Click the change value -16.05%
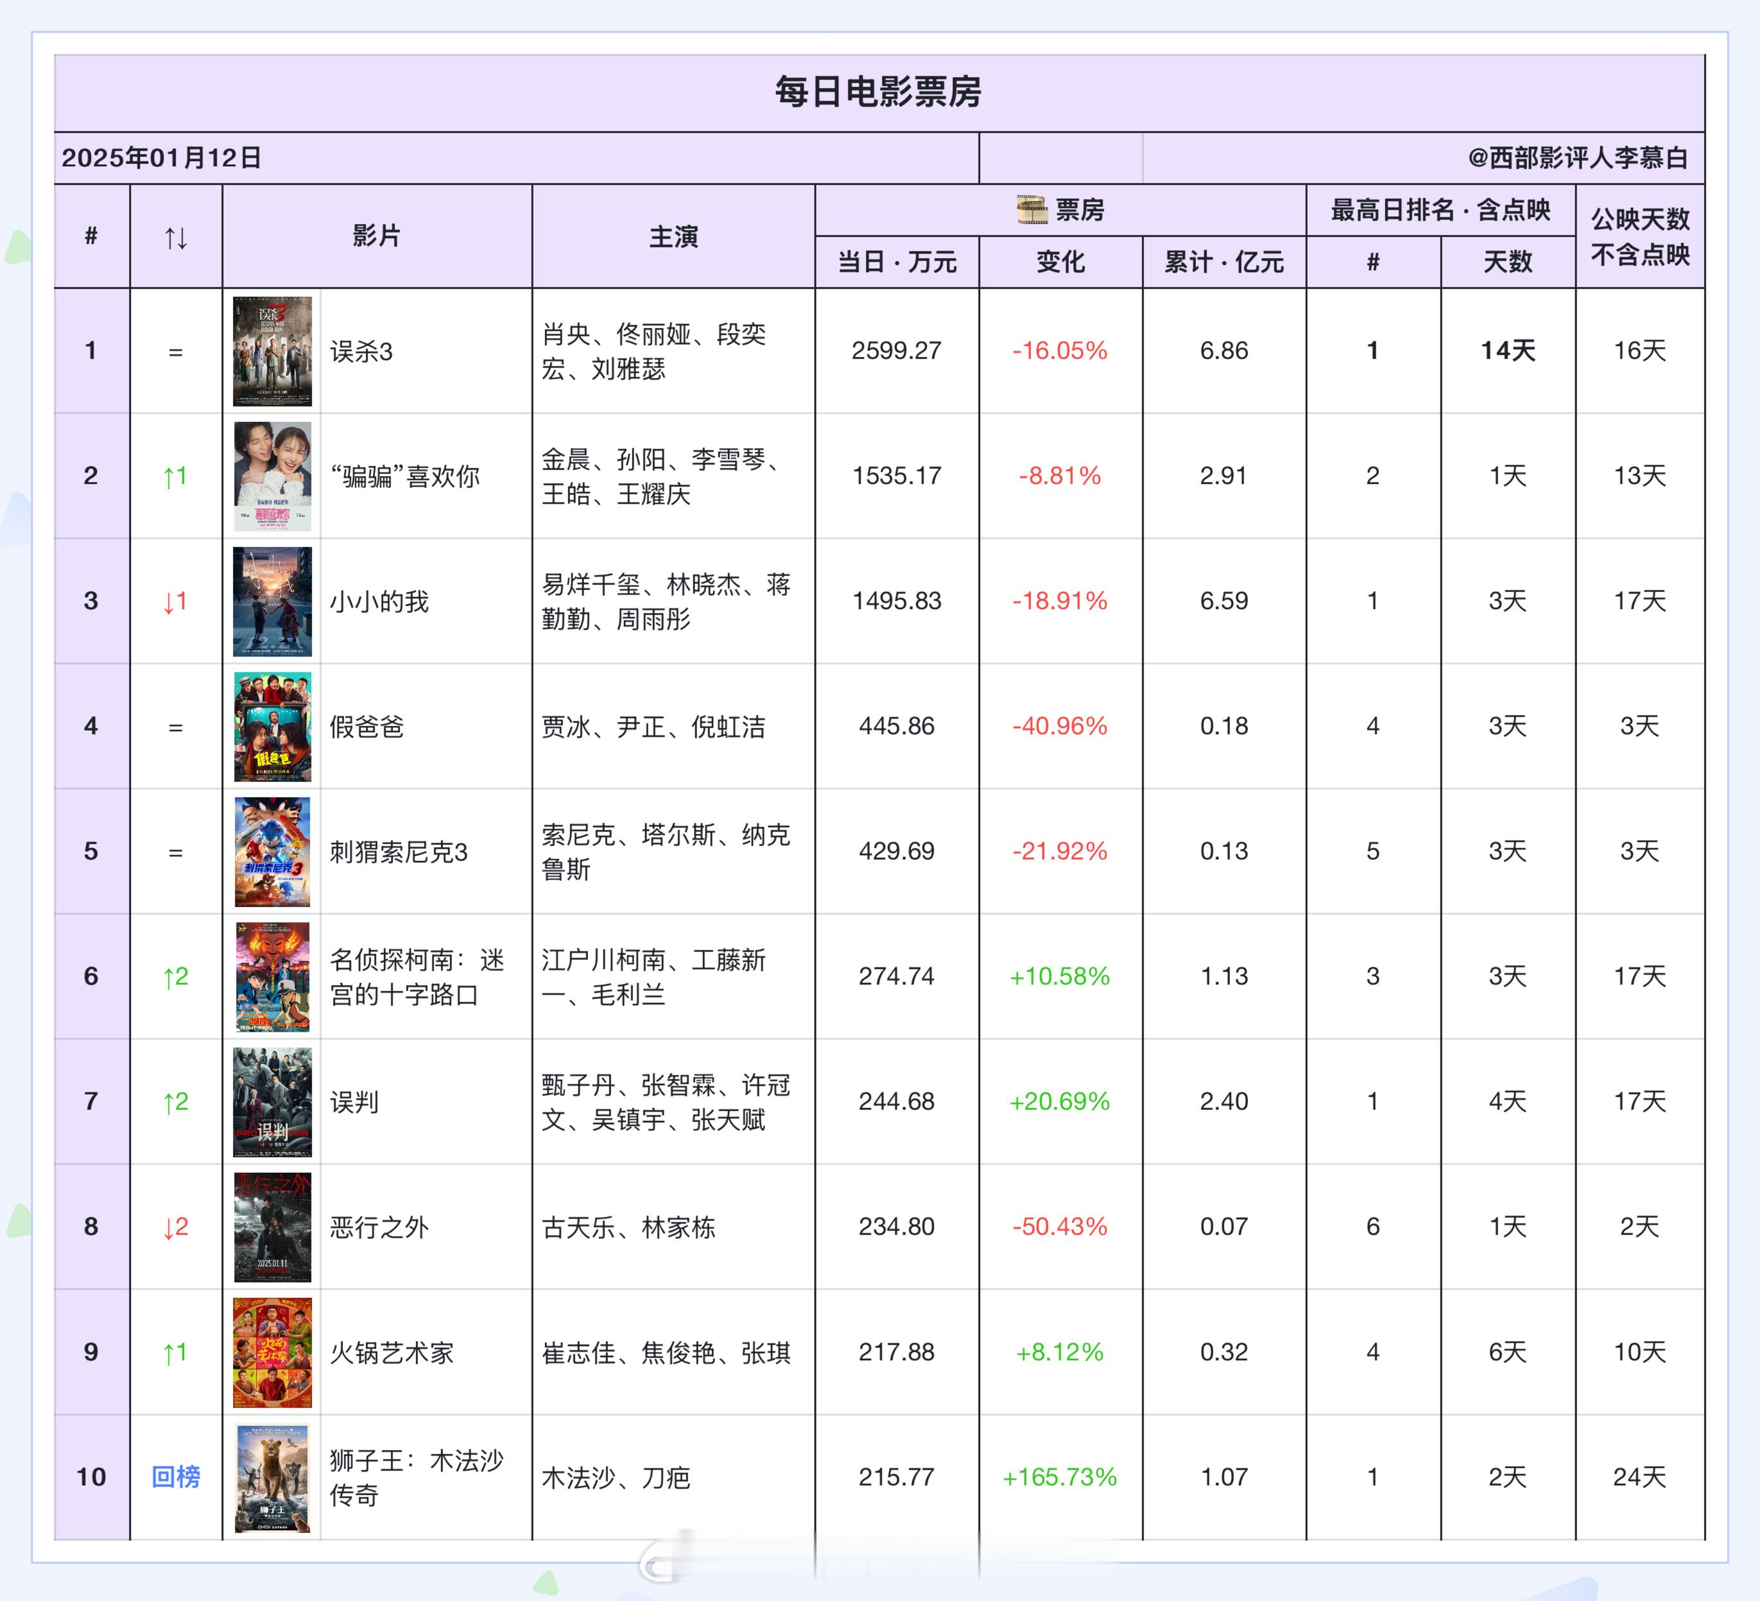The width and height of the screenshot is (1760, 1601). point(1060,351)
